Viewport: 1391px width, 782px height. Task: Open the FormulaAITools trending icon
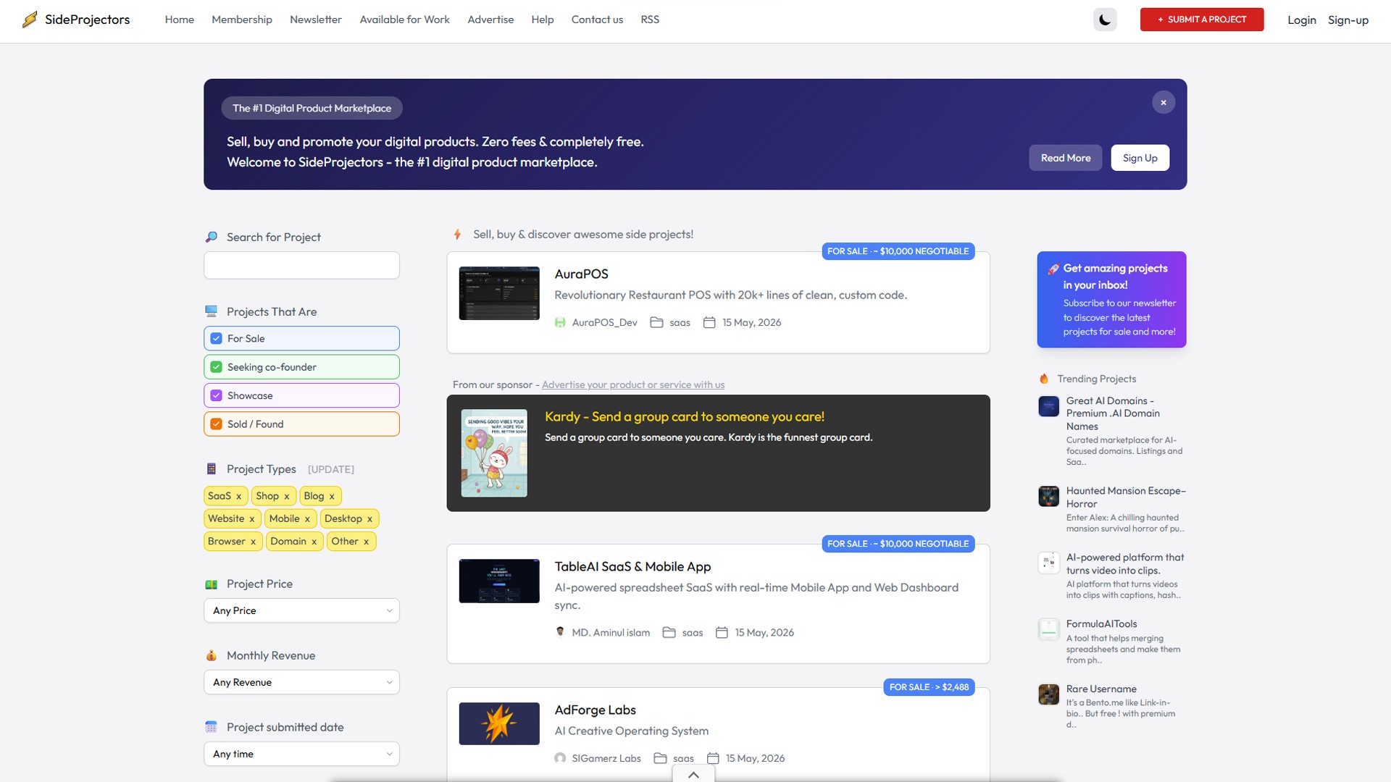[x=1048, y=629]
